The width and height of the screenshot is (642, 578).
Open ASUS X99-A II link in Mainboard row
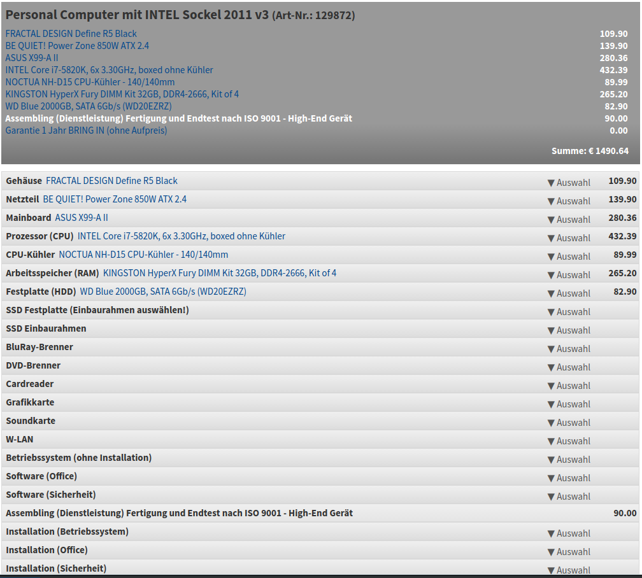[82, 217]
